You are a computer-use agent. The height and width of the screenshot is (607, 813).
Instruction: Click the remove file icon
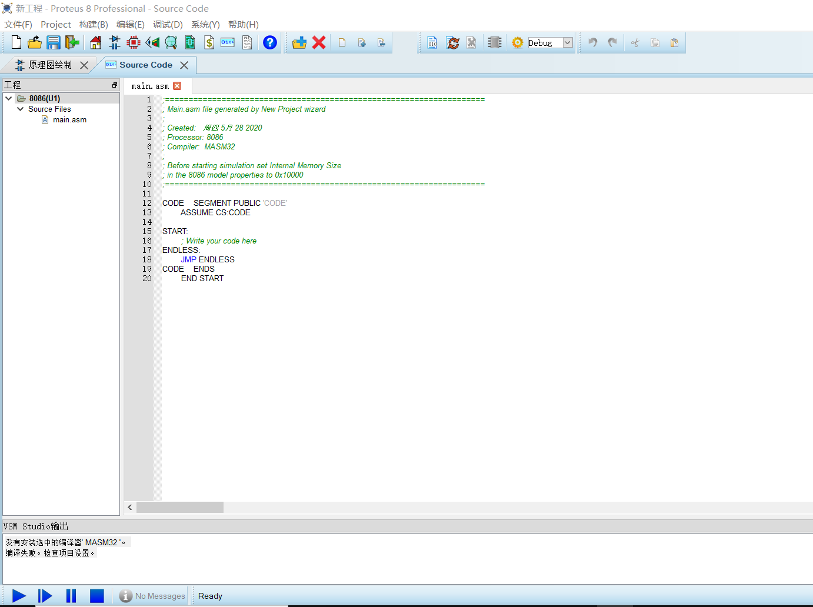[381, 42]
